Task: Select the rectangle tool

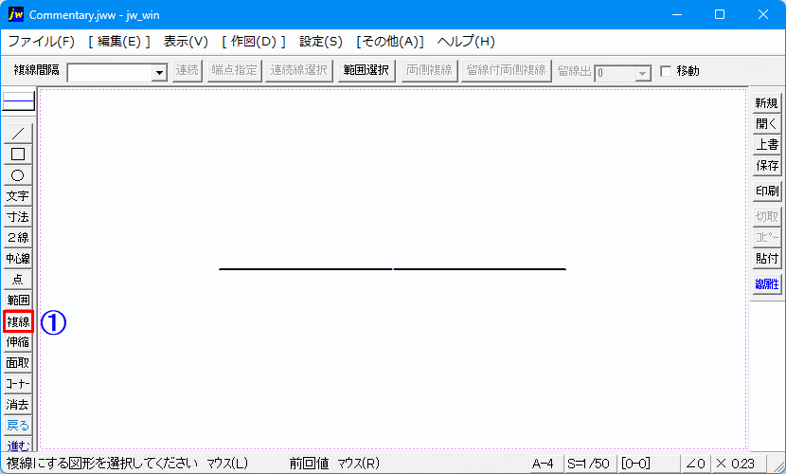Action: point(18,155)
